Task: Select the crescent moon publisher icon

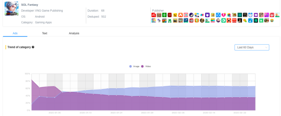Action: (191, 15)
